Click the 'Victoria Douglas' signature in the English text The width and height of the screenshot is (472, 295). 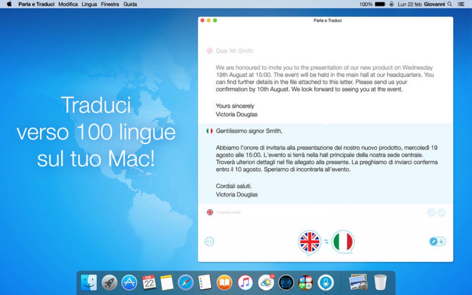[x=237, y=114]
